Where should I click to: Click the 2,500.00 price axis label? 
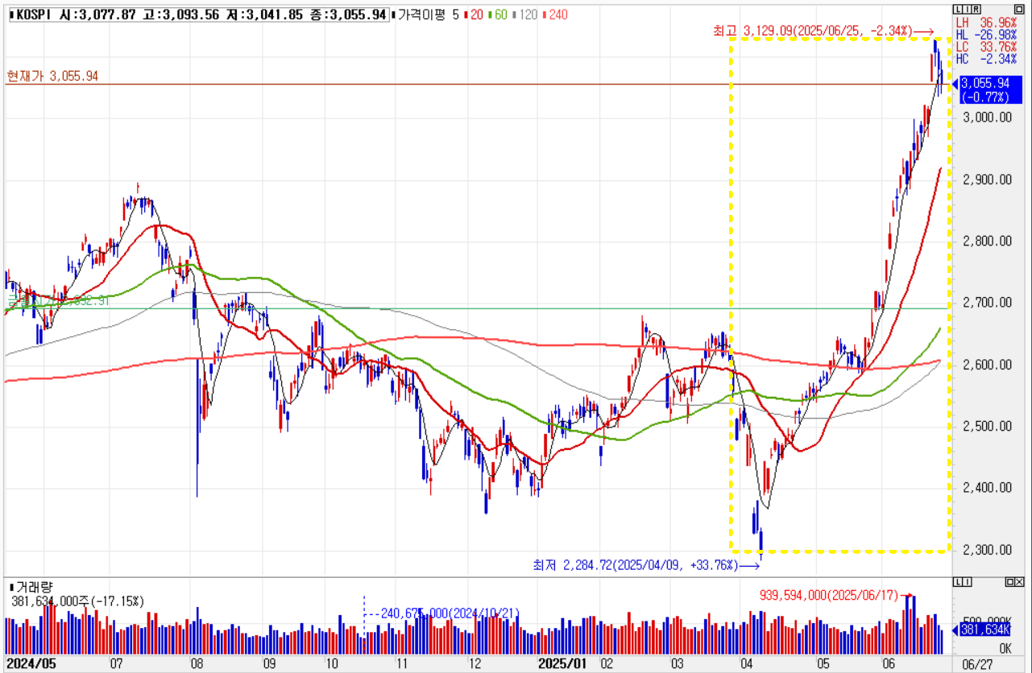click(x=986, y=426)
